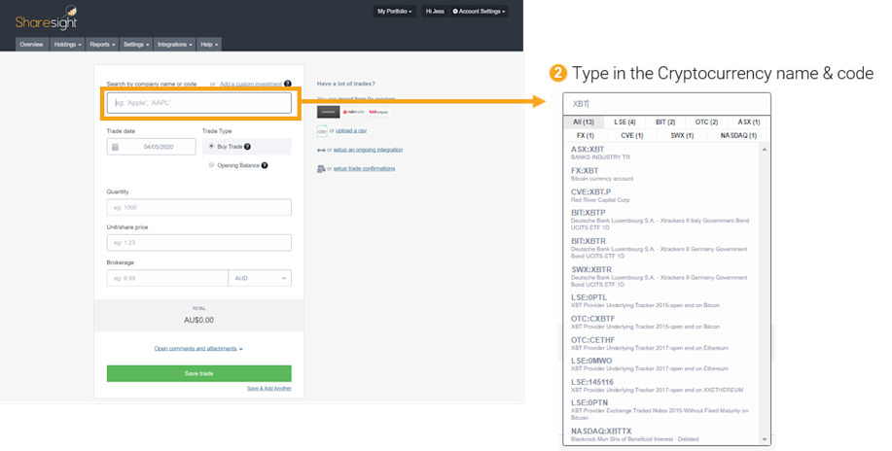This screenshot has height=451, width=892.
Task: Expand the Holdings menu
Action: pyautogui.click(x=68, y=45)
